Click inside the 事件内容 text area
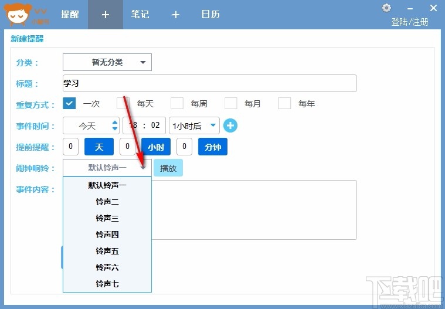445x309 pixels. point(254,210)
